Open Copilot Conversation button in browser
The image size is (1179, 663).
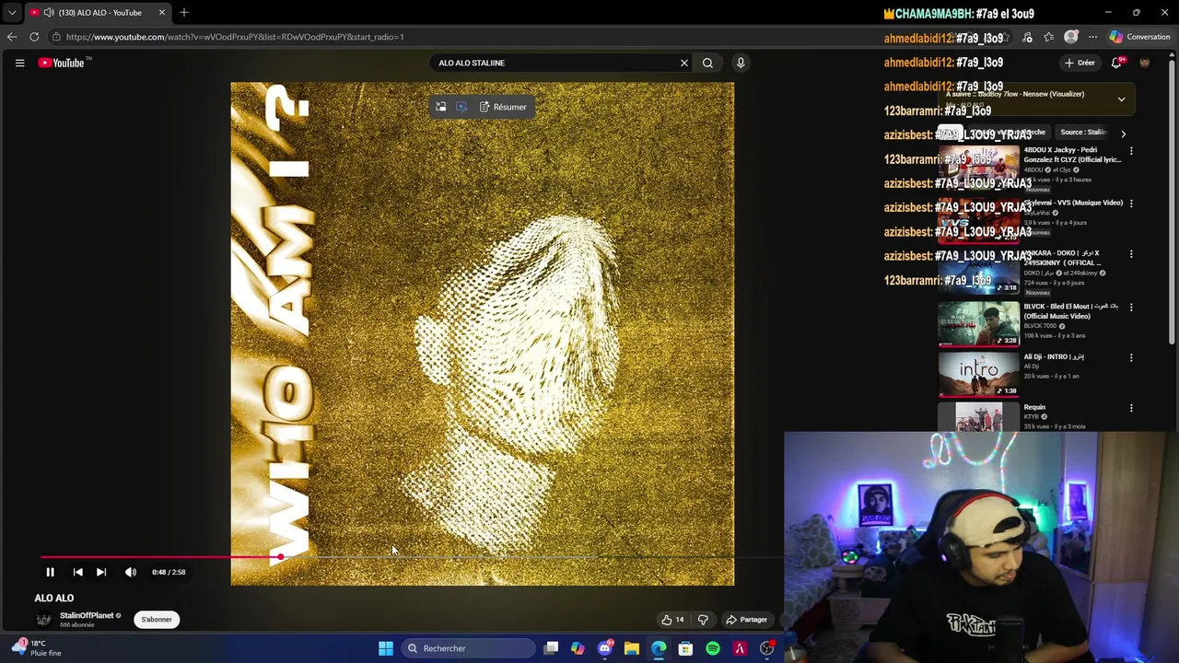[x=1140, y=37]
